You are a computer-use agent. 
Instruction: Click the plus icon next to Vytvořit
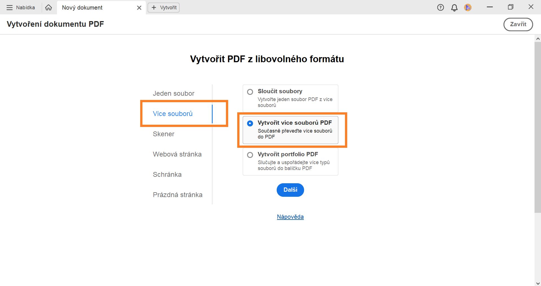(154, 8)
